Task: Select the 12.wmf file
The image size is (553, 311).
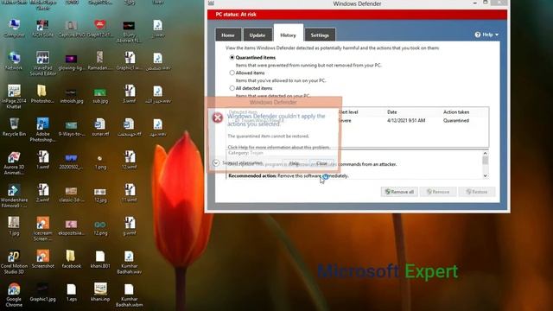Action: pyautogui.click(x=130, y=160)
